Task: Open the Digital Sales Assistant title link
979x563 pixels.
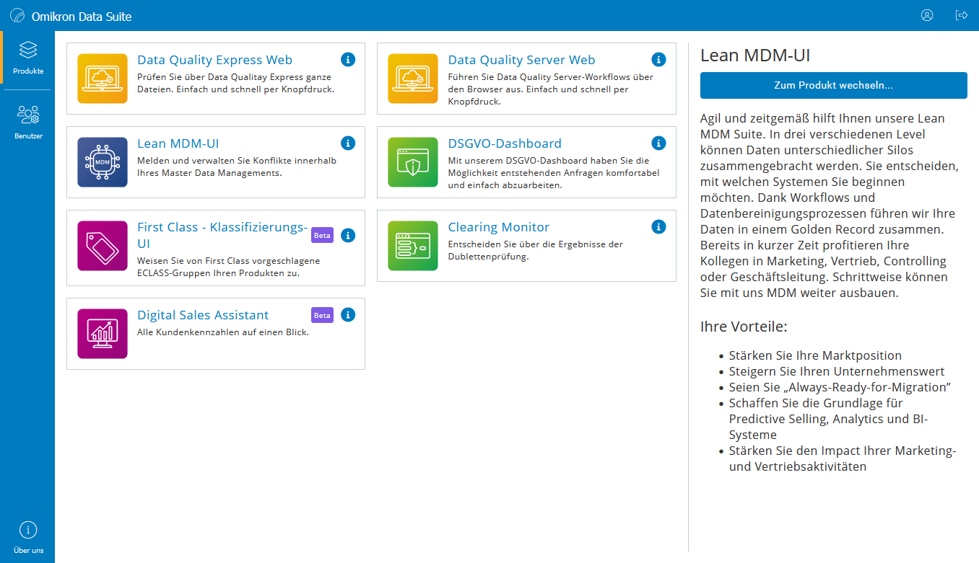Action: 203,315
